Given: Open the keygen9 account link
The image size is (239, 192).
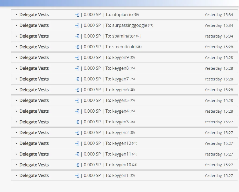Looking at the screenshot, I should (120, 57).
